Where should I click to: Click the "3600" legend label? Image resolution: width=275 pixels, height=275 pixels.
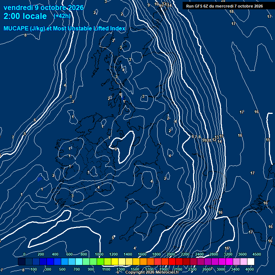[242, 254]
